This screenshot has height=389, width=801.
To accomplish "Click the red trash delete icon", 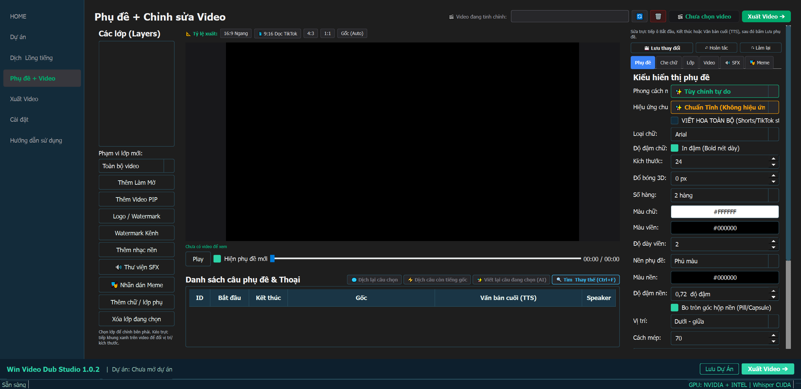I will [x=658, y=17].
